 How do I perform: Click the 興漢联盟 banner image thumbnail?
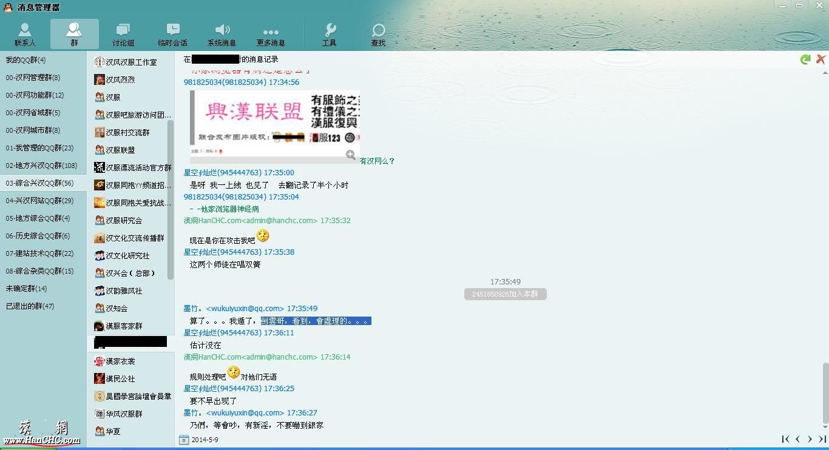(274, 124)
